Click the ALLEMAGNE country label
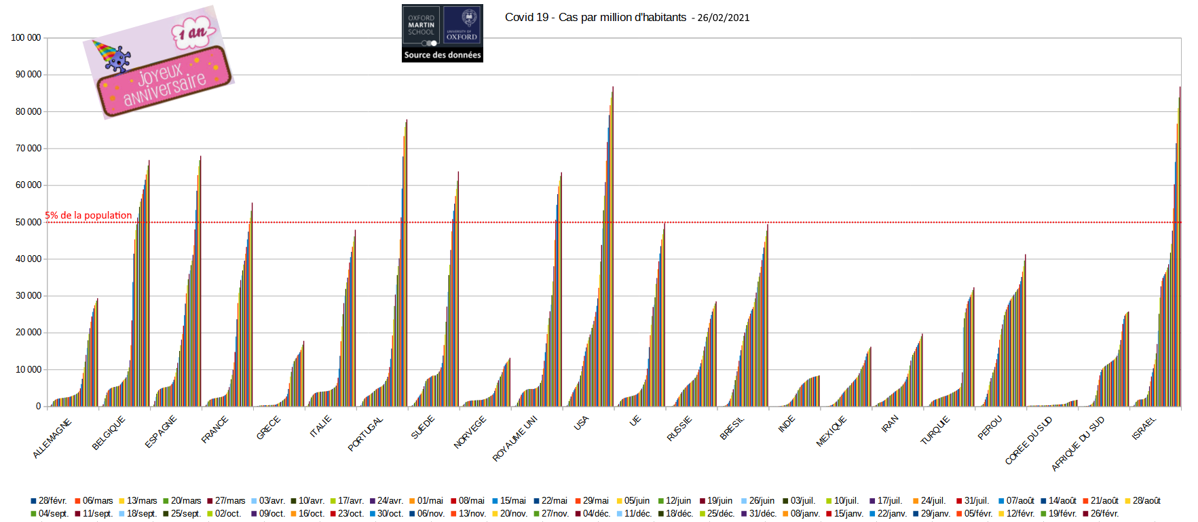The width and height of the screenshot is (1198, 522). click(52, 439)
